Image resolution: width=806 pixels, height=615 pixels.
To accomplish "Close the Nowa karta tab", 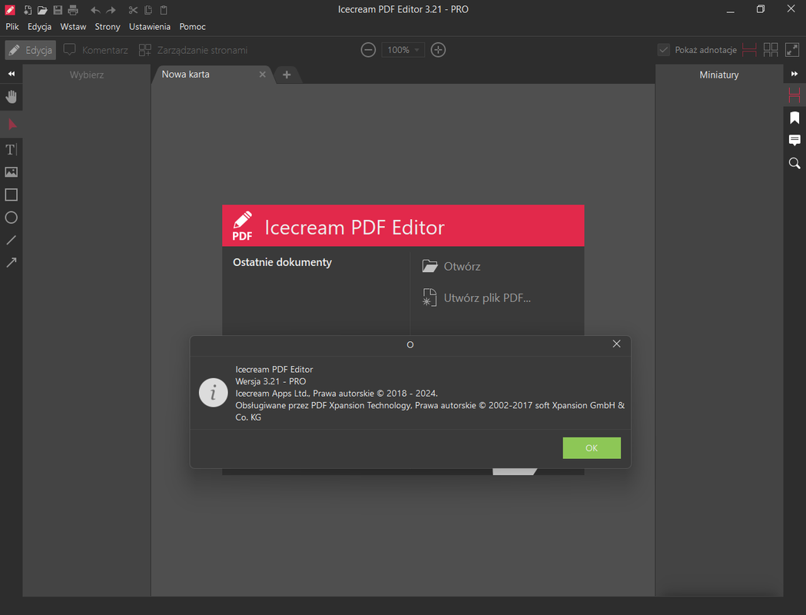I will 263,75.
